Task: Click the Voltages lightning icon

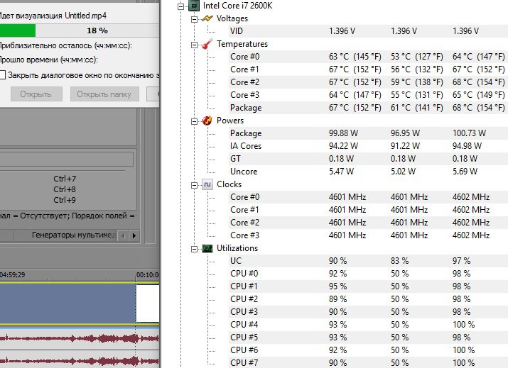Action: (207, 18)
